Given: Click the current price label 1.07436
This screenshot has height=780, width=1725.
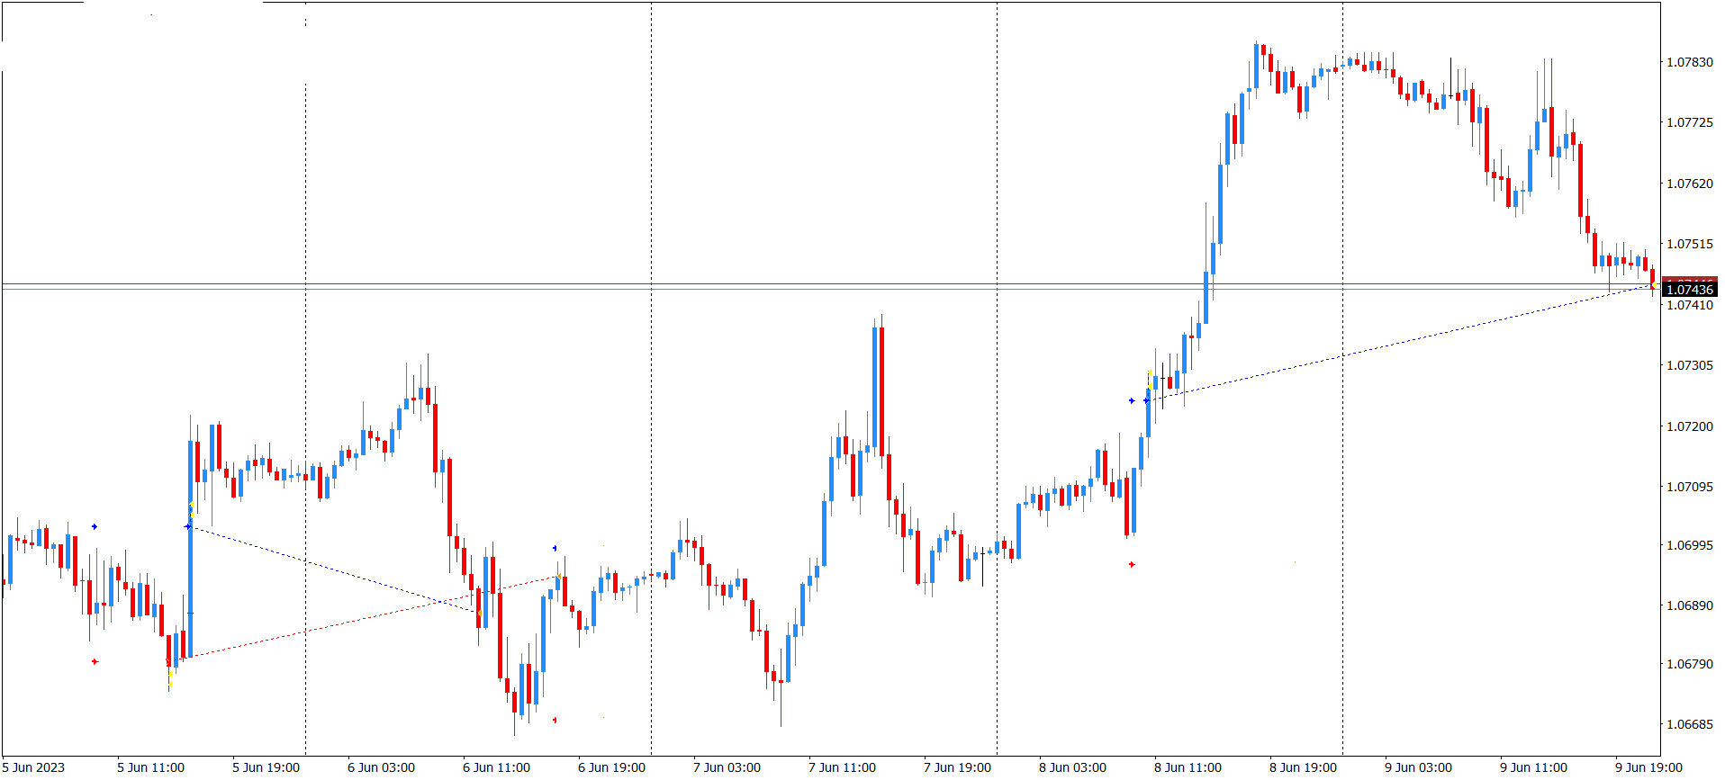Looking at the screenshot, I should (1690, 289).
